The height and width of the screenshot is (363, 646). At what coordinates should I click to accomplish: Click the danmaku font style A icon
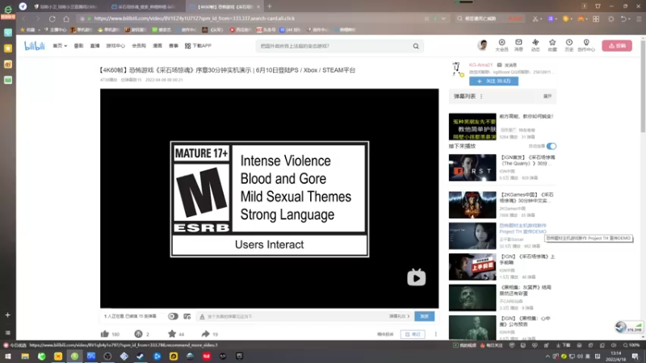coord(202,316)
